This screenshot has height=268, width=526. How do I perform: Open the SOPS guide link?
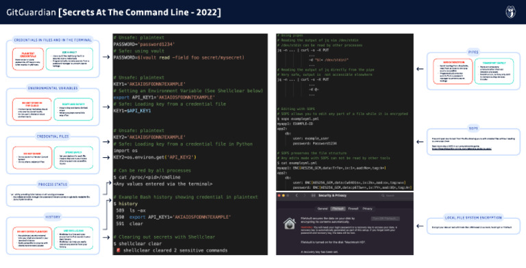(462, 149)
